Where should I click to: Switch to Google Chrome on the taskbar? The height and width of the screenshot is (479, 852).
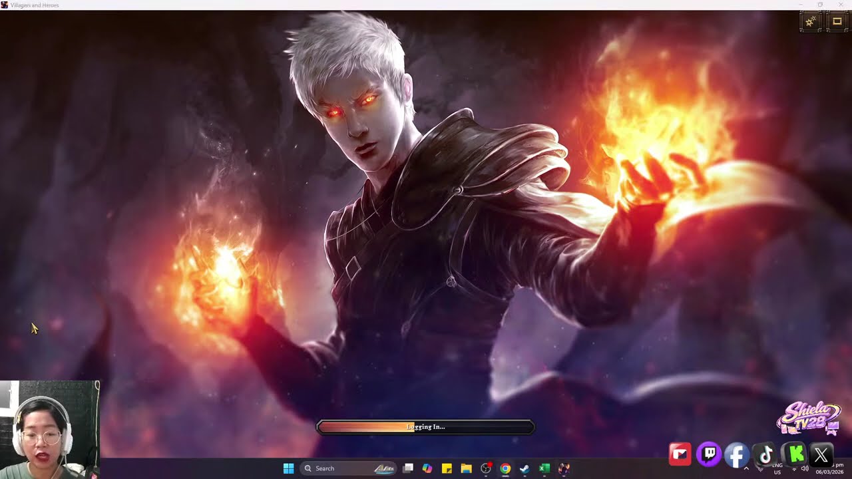pyautogui.click(x=505, y=468)
